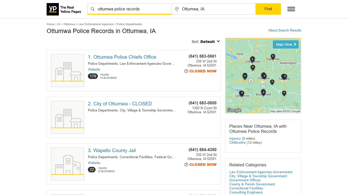The image size is (348, 195).
Task: Click the 22 years in business badge
Action: 92,170
